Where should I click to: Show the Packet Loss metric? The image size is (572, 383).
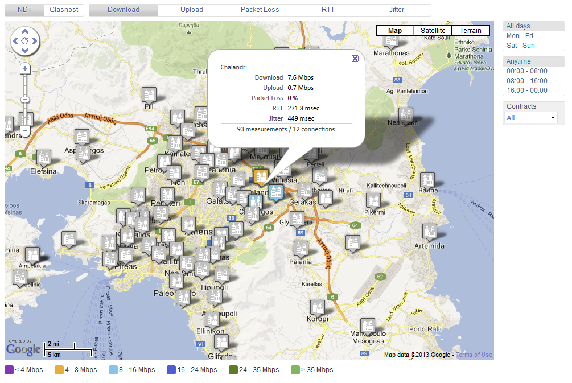260,10
